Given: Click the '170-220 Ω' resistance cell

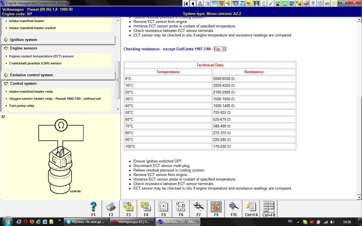Looking at the screenshot, I should [x=254, y=146].
